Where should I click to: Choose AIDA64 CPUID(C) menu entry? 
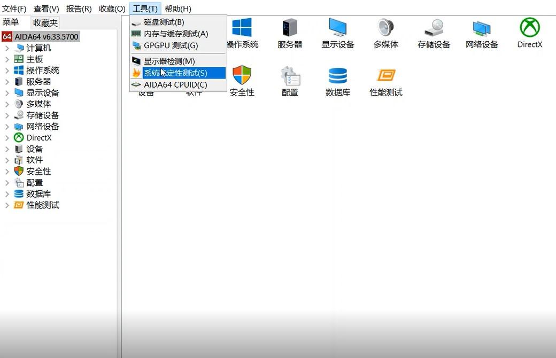[x=178, y=85]
